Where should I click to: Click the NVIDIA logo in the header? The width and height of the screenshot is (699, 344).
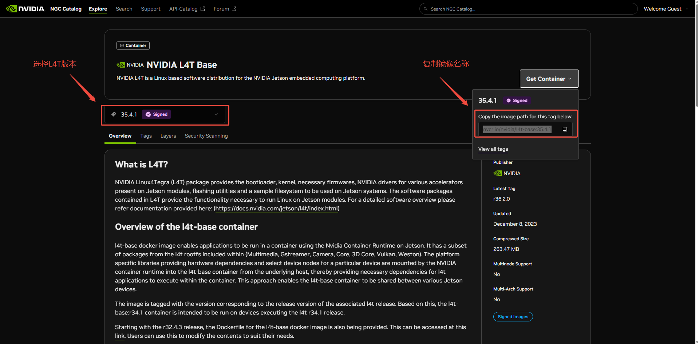(x=25, y=9)
